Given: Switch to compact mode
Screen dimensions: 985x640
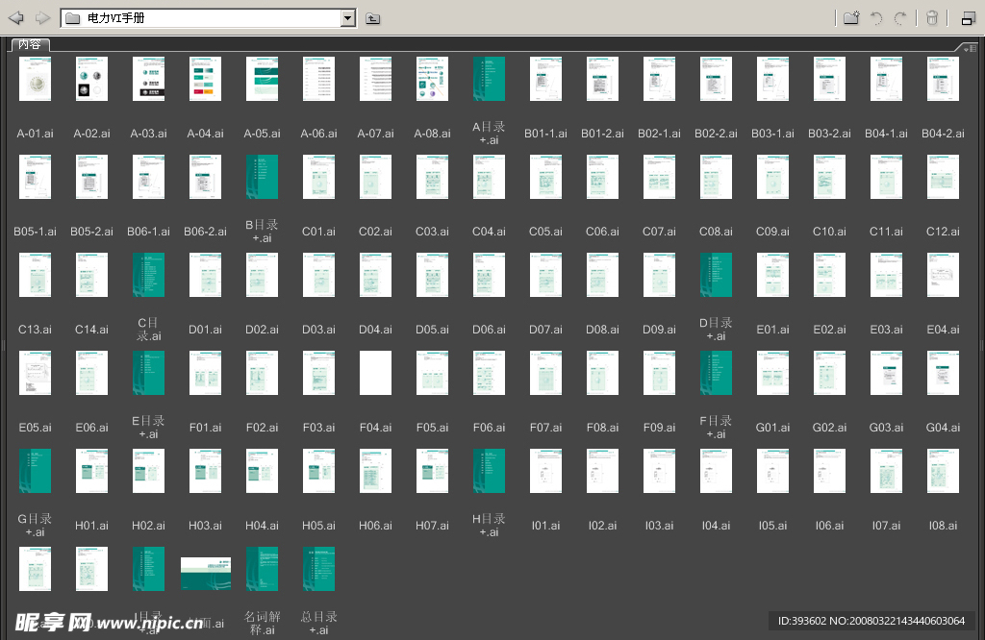Looking at the screenshot, I should point(967,18).
